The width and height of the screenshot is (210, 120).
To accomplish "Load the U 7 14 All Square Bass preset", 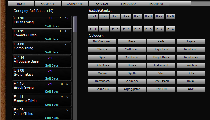I will click(x=42, y=61).
